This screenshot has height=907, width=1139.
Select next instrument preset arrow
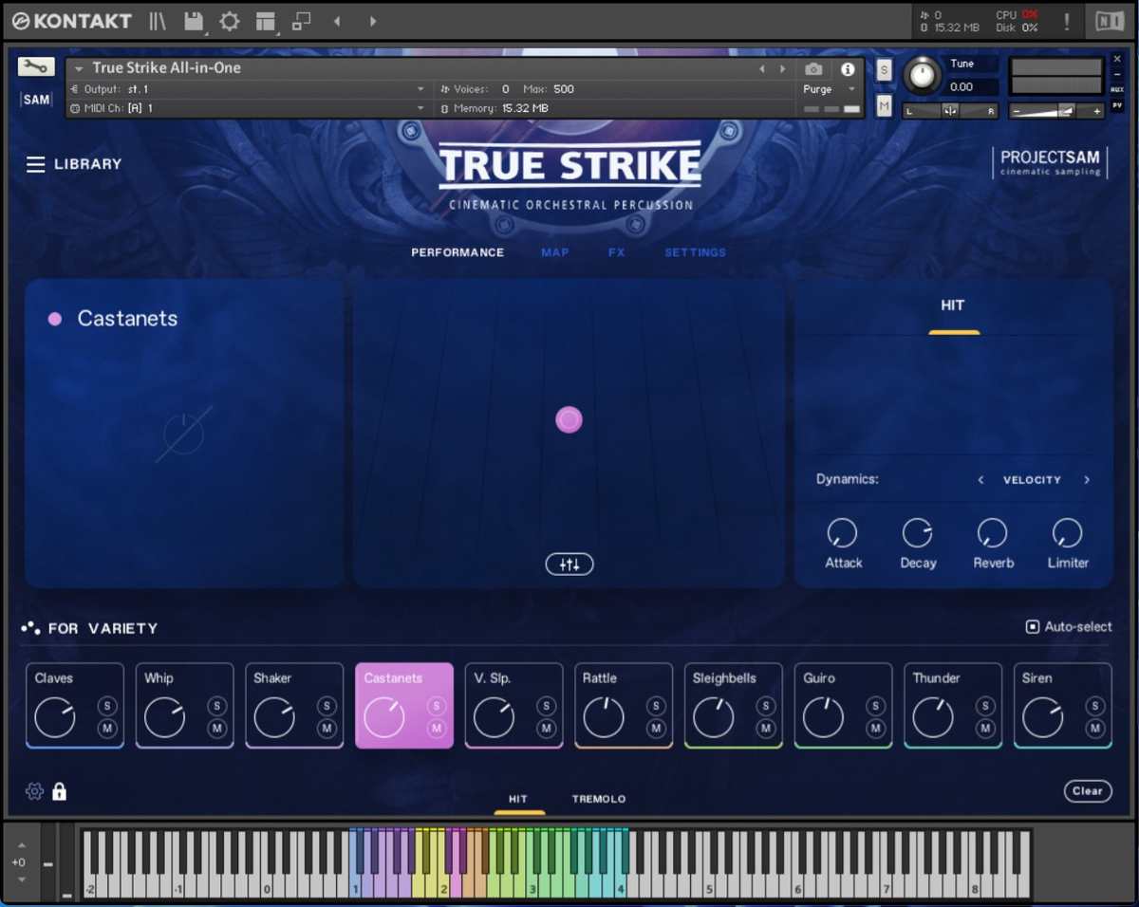point(782,68)
